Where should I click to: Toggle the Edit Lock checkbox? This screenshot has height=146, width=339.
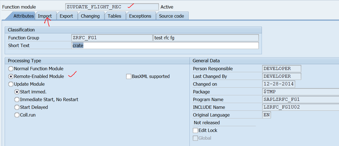pos(195,130)
